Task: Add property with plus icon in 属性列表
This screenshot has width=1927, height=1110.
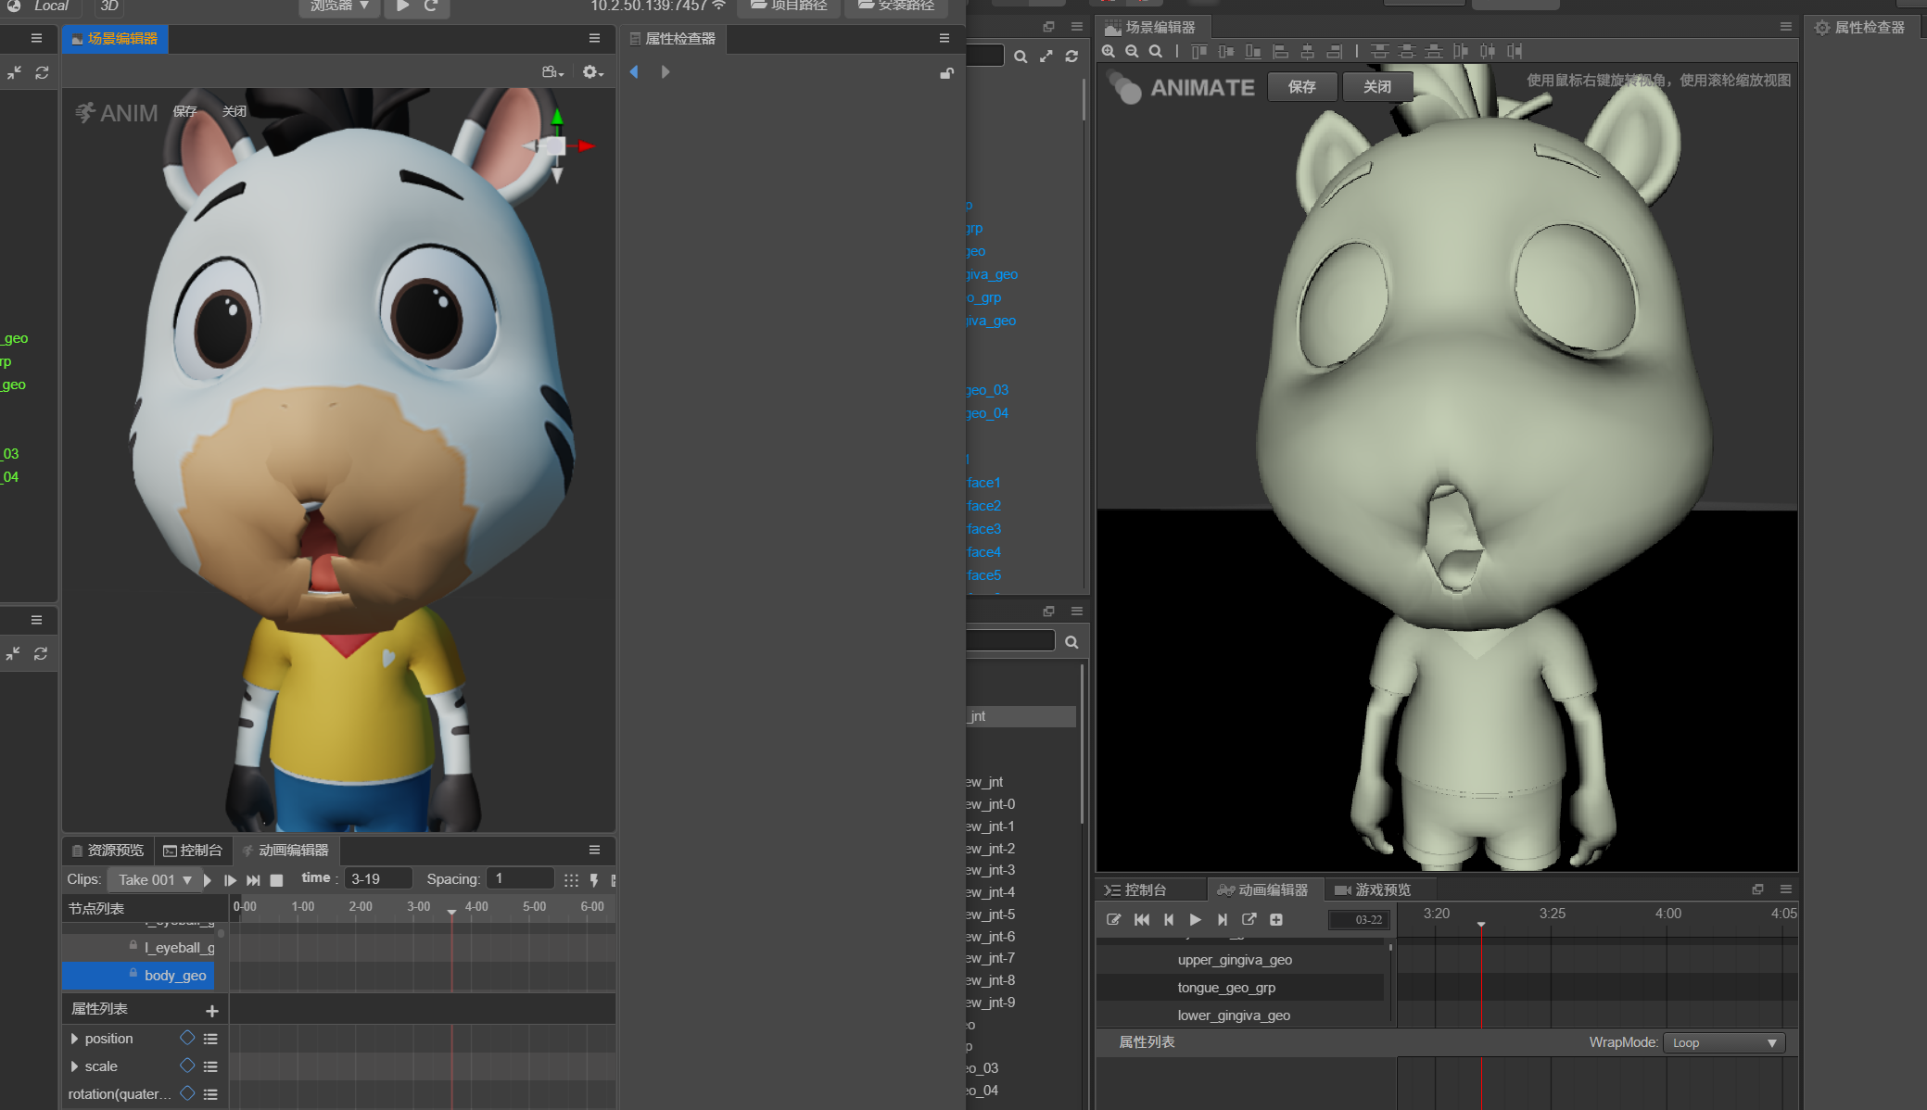Action: pyautogui.click(x=211, y=1010)
